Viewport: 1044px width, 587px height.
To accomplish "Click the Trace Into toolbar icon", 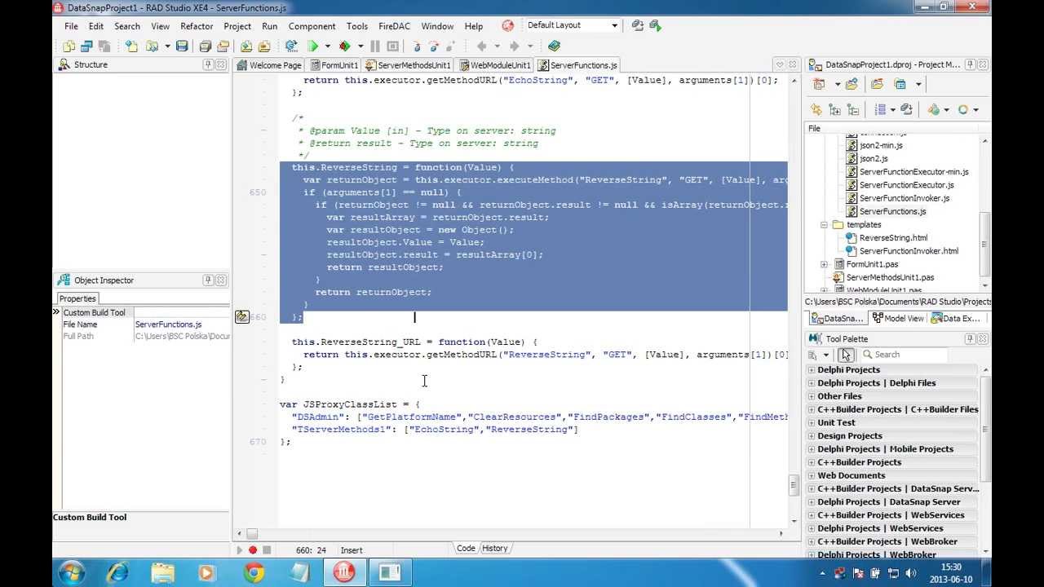I will pyautogui.click(x=416, y=46).
